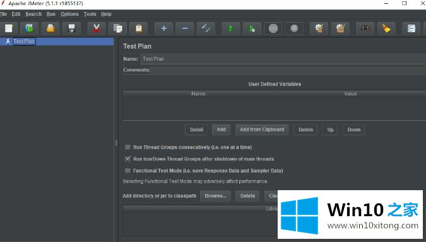This screenshot has width=426, height=242.
Task: Open the Help menu
Action: 106,14
